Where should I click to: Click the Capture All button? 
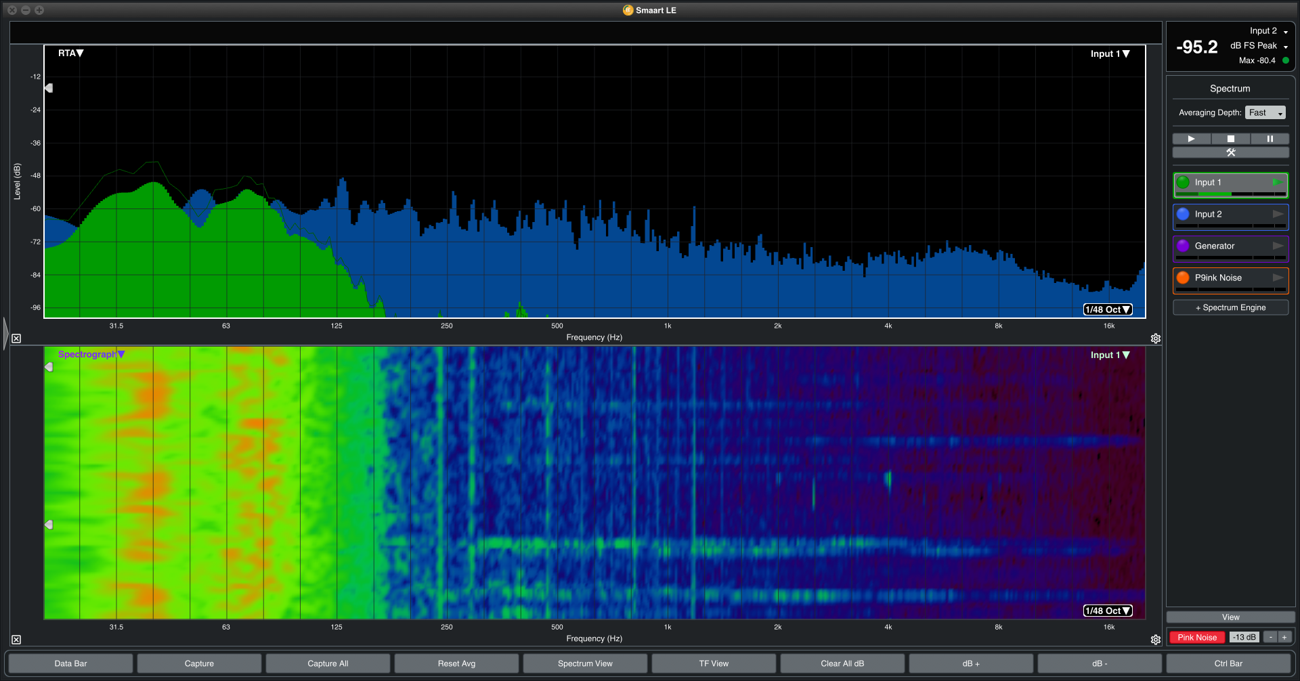pyautogui.click(x=328, y=663)
